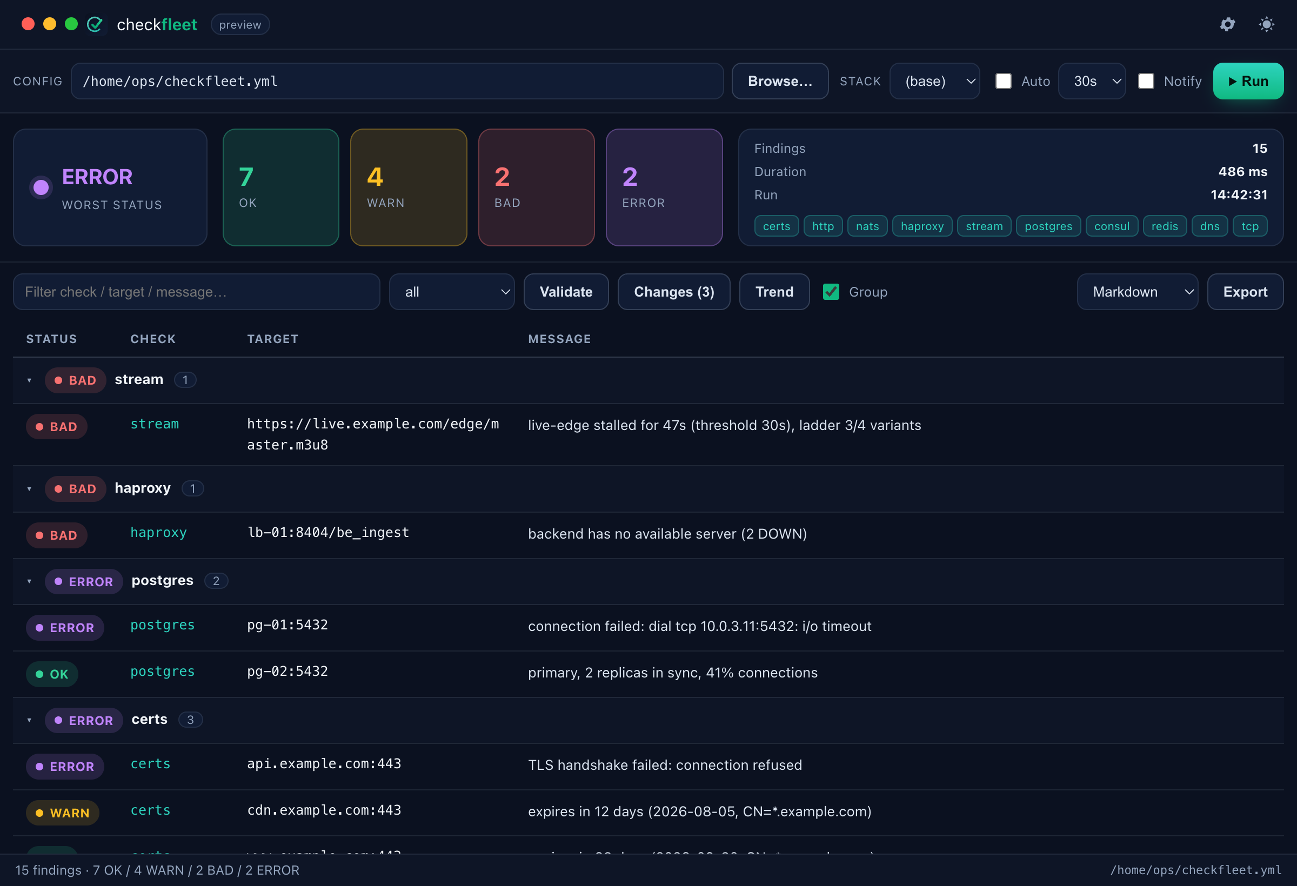The height and width of the screenshot is (886, 1297).
Task: Click the Export button
Action: [1245, 292]
